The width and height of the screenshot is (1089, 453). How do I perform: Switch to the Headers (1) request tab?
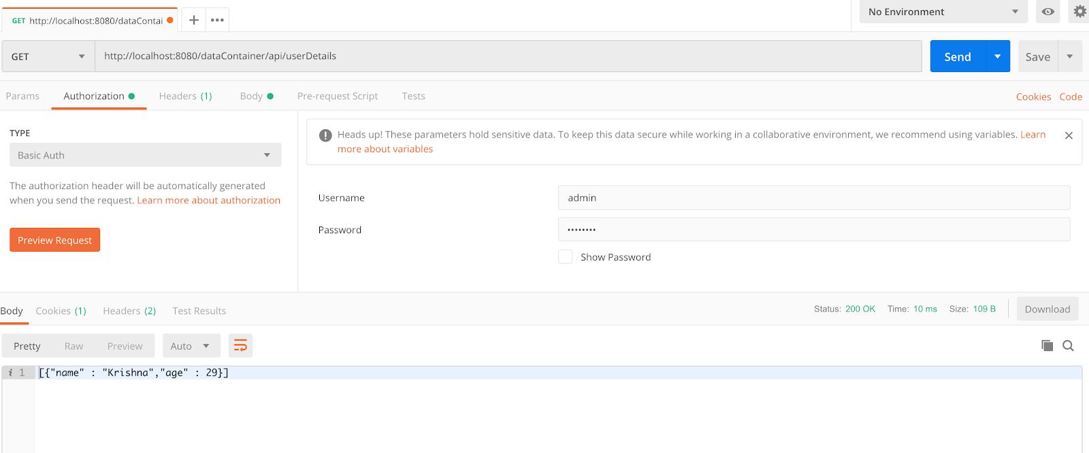(x=185, y=96)
